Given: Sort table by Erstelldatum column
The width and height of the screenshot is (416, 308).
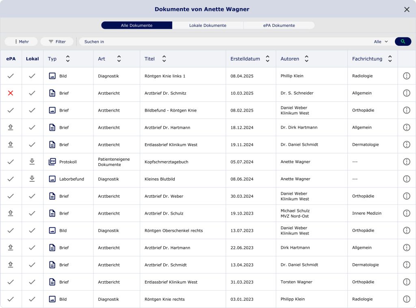Looking at the screenshot, I should tap(267, 59).
